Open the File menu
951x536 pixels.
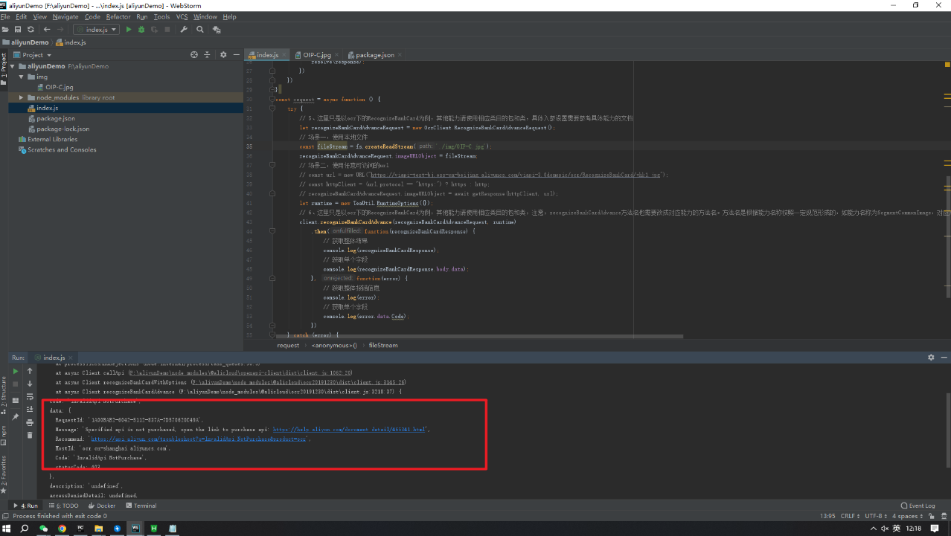click(x=5, y=16)
